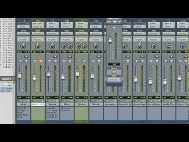This screenshot has height=142, width=189.
Task: Click the AcoustcInvrt pan knob
Action: coord(139,46)
